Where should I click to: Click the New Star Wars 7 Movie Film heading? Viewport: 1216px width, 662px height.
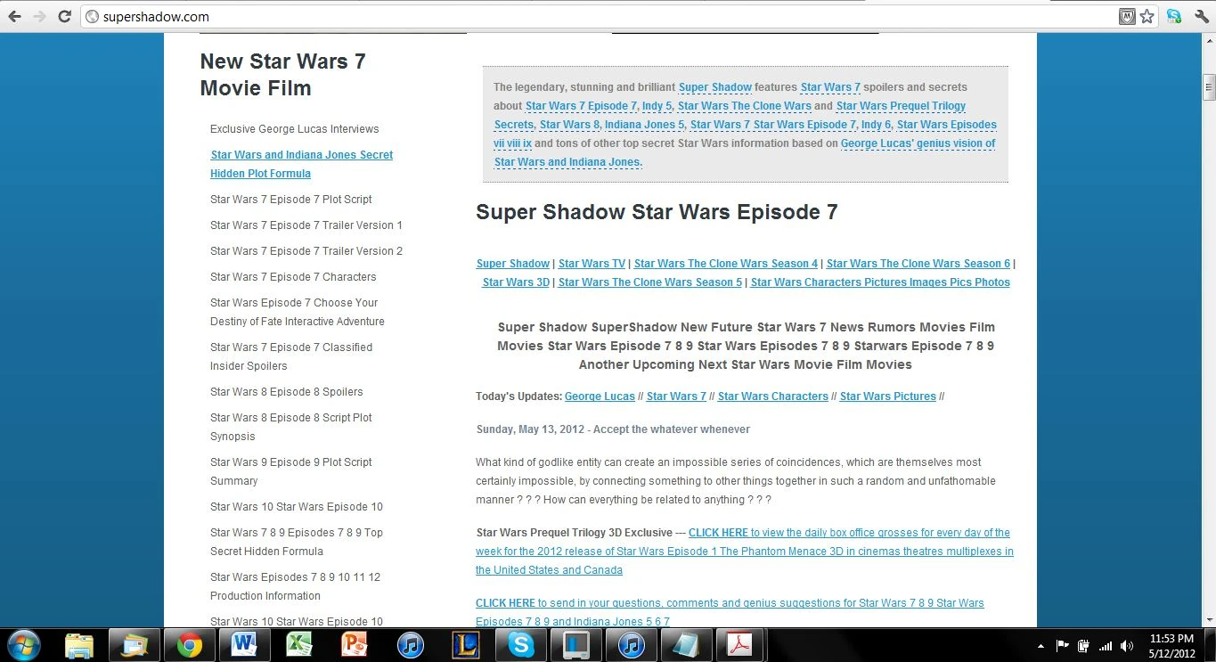(x=282, y=75)
